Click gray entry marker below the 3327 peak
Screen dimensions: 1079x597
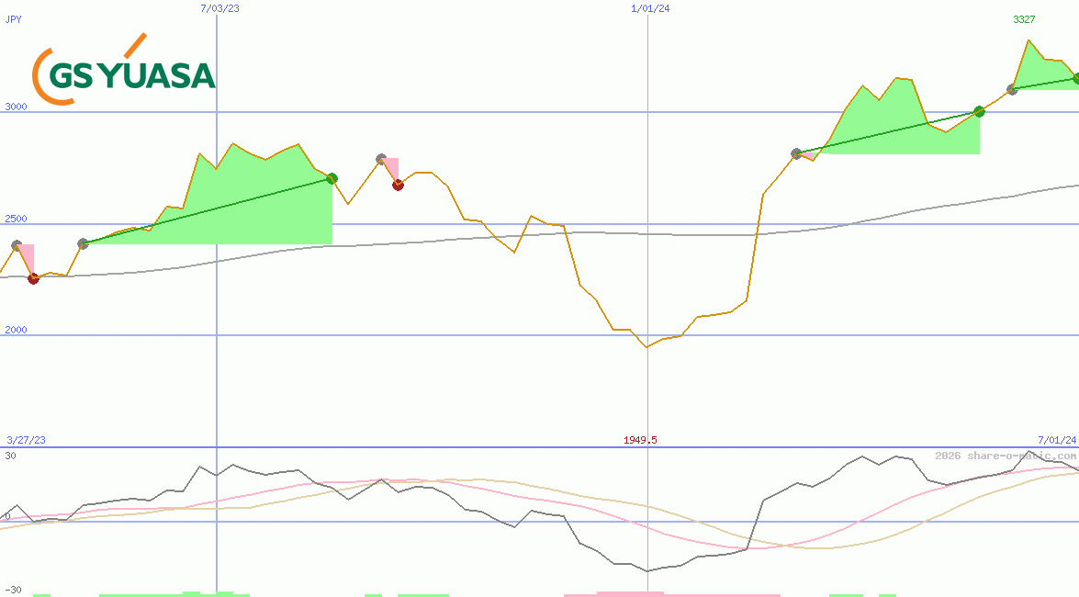point(1012,89)
